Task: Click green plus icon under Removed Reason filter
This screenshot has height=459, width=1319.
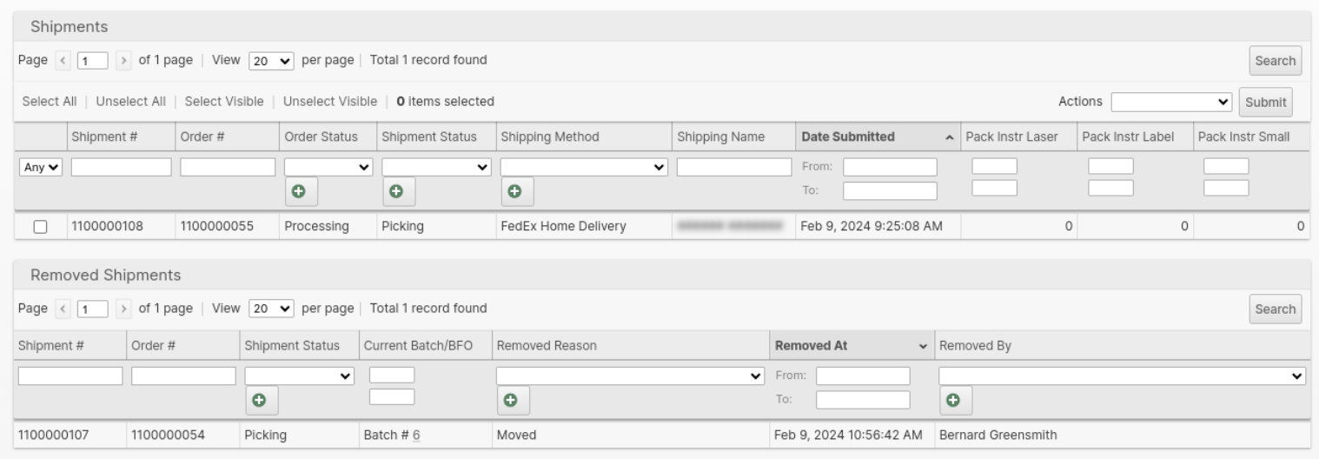Action: [511, 401]
